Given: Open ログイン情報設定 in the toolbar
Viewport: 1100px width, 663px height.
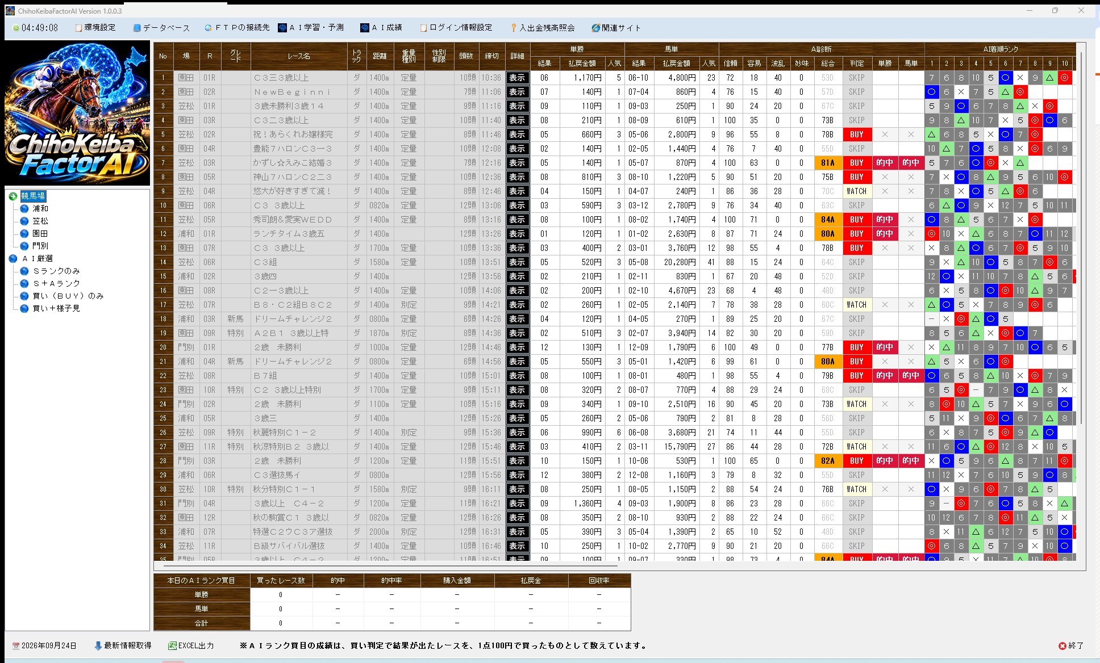Looking at the screenshot, I should [456, 28].
